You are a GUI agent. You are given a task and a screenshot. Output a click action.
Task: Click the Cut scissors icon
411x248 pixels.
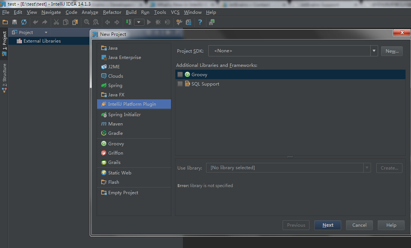56,22
